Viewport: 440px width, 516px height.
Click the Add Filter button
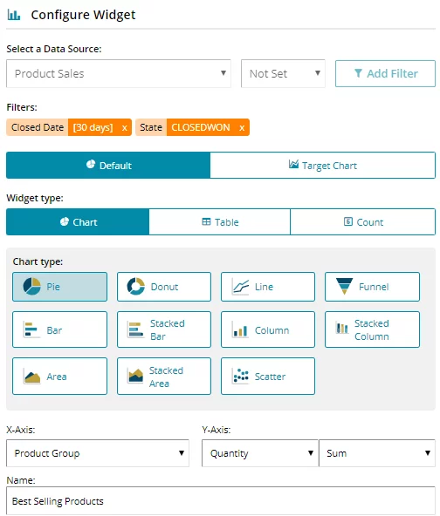tap(385, 74)
